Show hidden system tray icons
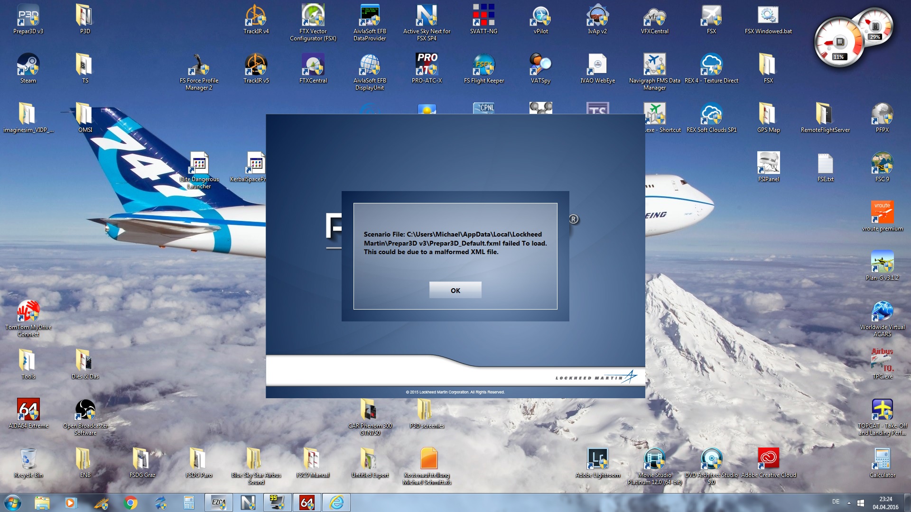911x512 pixels. pyautogui.click(x=849, y=503)
